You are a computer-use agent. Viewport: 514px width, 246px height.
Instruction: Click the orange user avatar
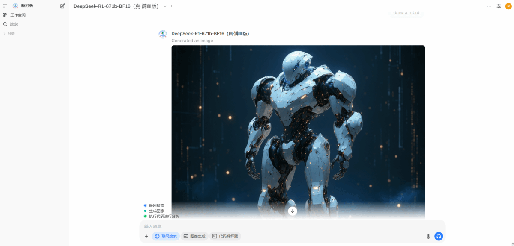(x=508, y=6)
